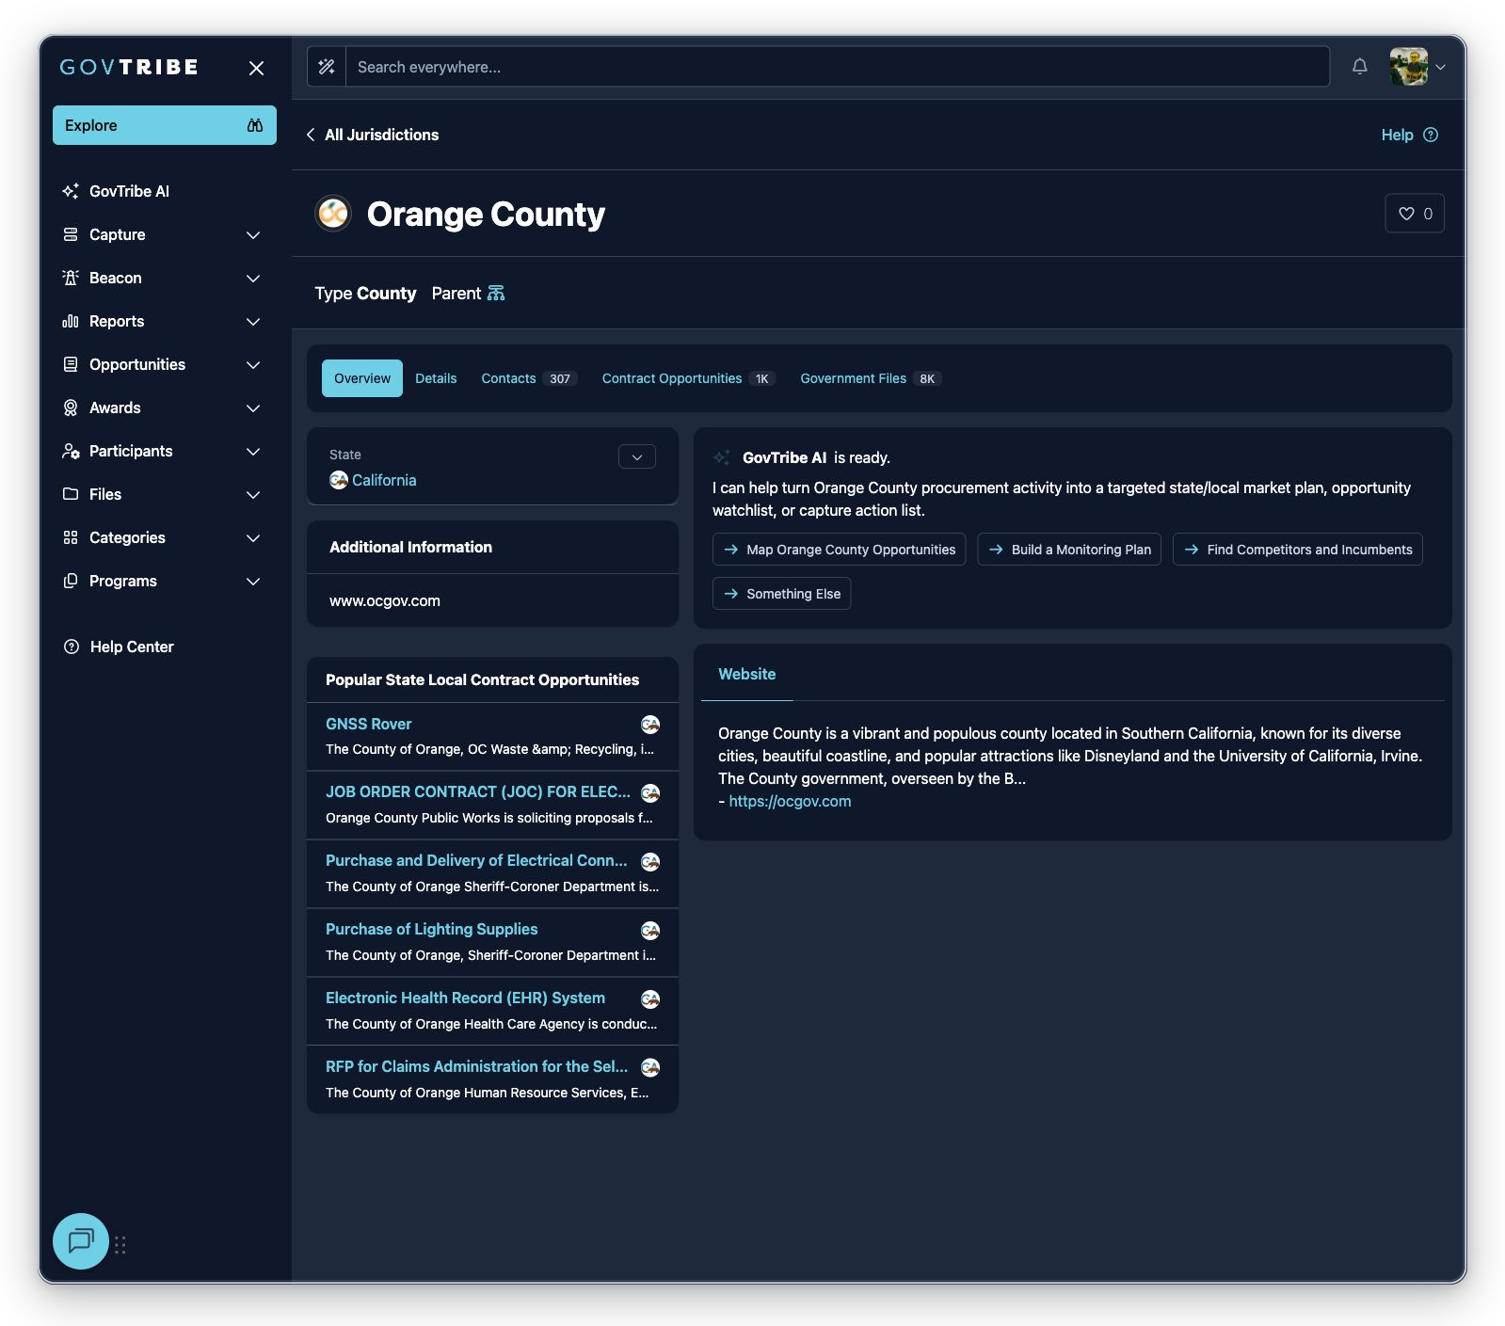Click Map Orange County Opportunities

[840, 550]
